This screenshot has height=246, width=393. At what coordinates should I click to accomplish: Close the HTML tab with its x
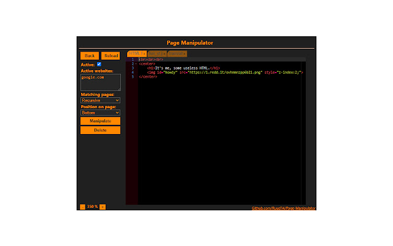pyautogui.click(x=144, y=54)
